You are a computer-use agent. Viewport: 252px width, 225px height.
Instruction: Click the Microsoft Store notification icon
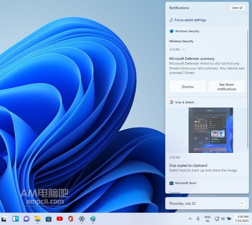pos(172,183)
